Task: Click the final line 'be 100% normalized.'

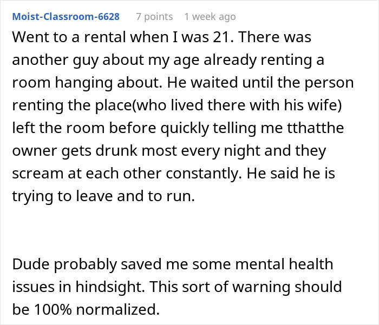Action: click(x=86, y=309)
